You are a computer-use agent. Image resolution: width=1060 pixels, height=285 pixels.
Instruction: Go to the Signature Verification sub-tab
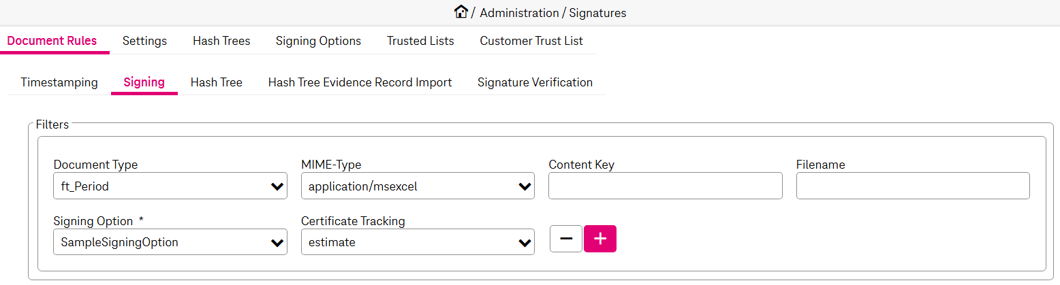tap(535, 82)
